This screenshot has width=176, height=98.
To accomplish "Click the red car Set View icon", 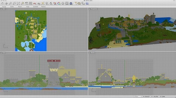I will point(35,4).
